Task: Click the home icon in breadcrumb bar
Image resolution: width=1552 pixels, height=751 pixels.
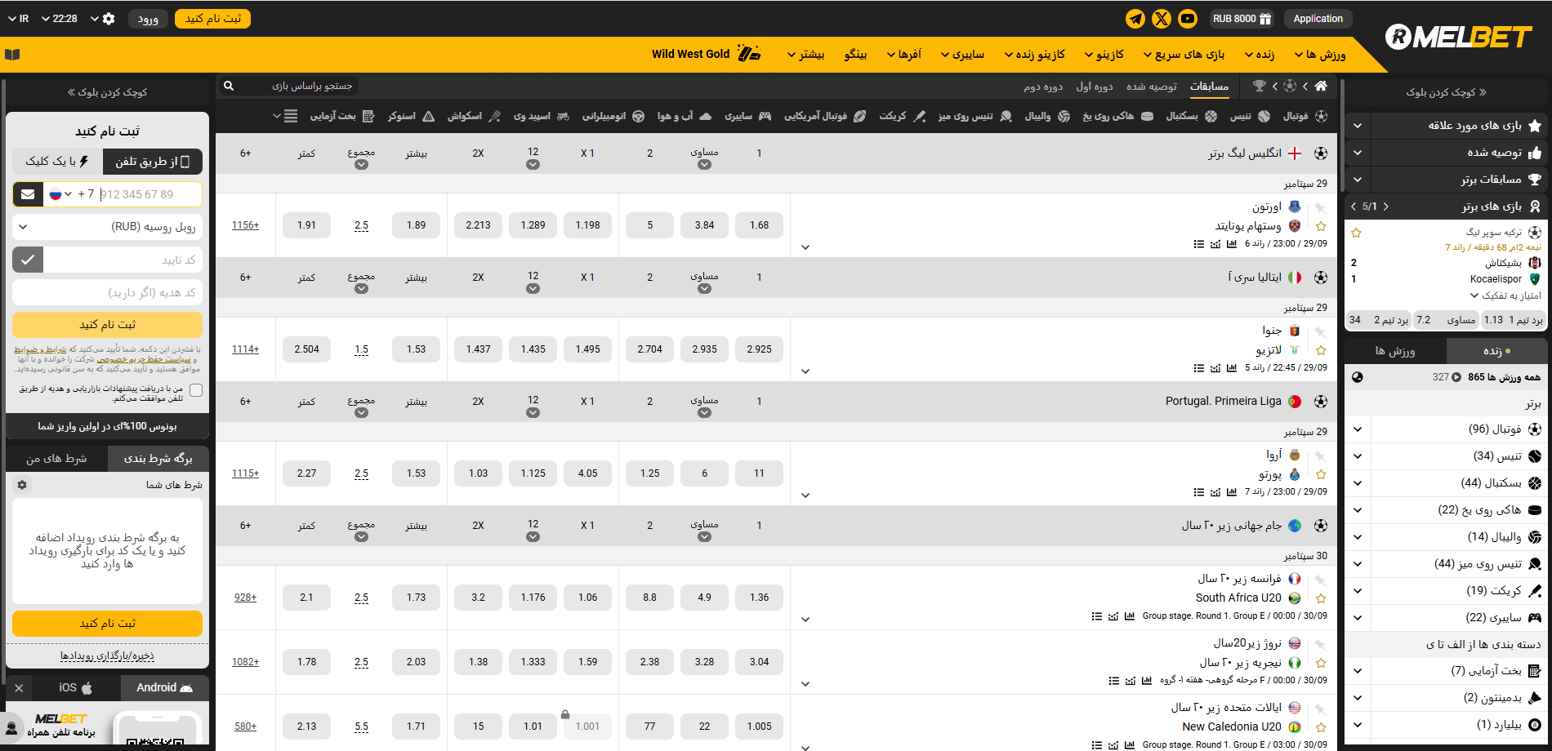Action: (x=1321, y=86)
